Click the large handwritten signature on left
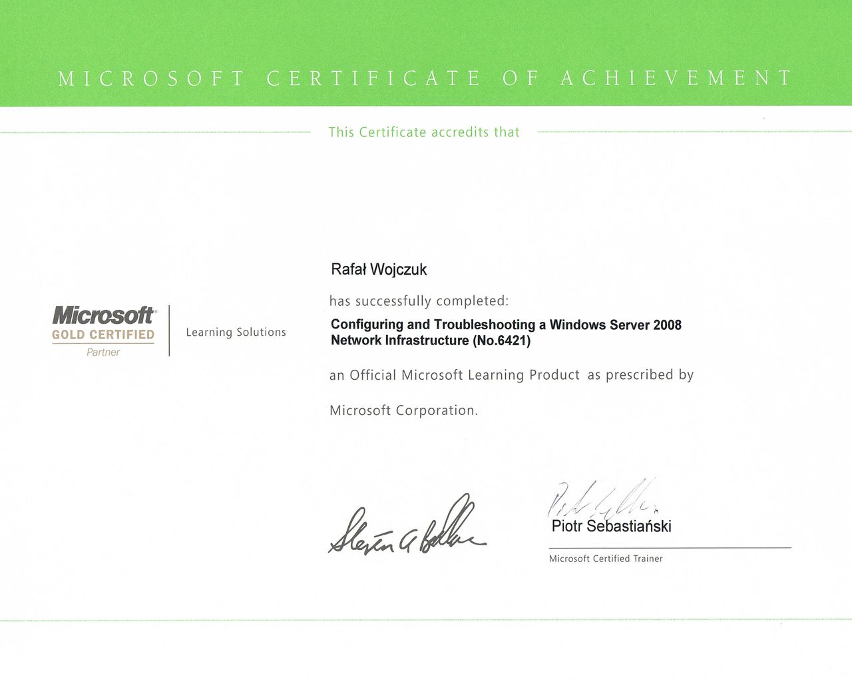The height and width of the screenshot is (681, 852). coord(407,525)
